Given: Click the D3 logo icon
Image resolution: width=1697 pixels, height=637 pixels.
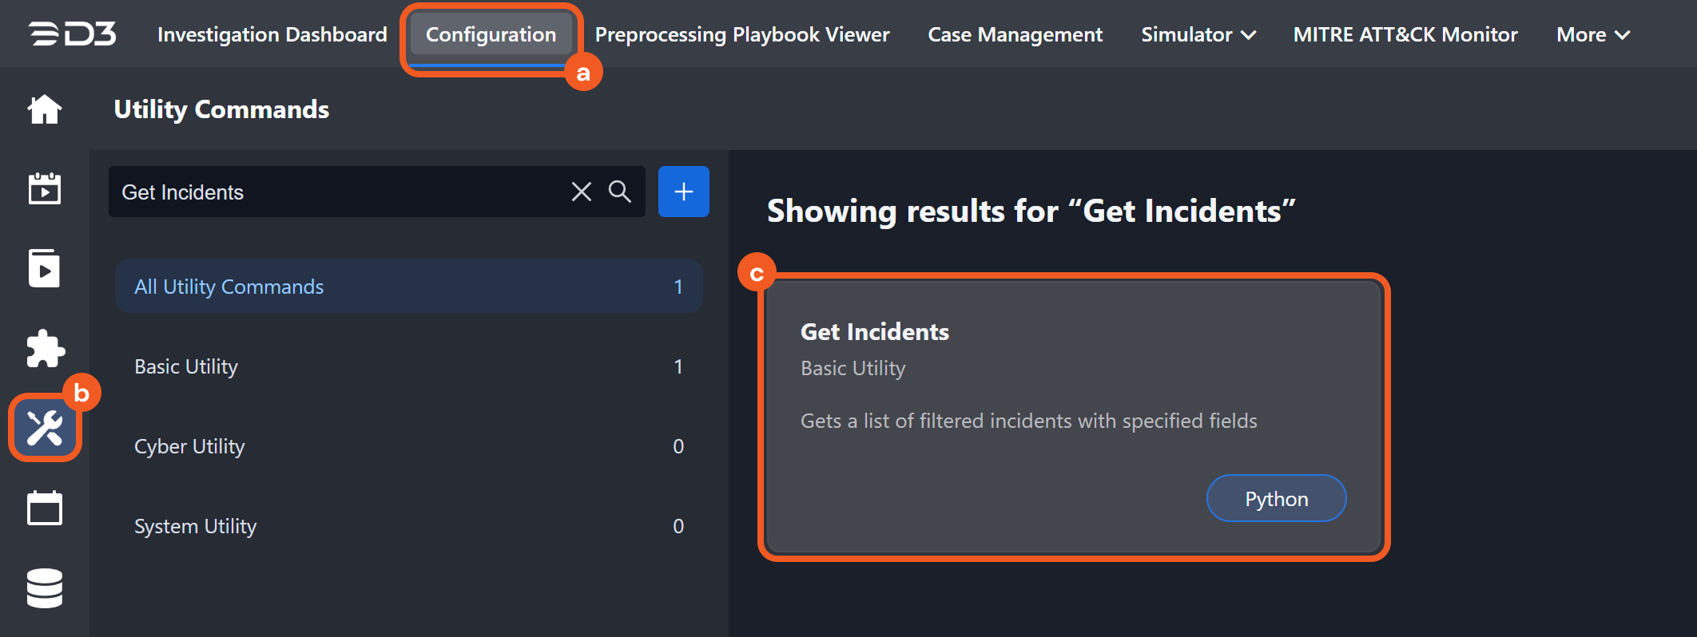Looking at the screenshot, I should tap(73, 34).
